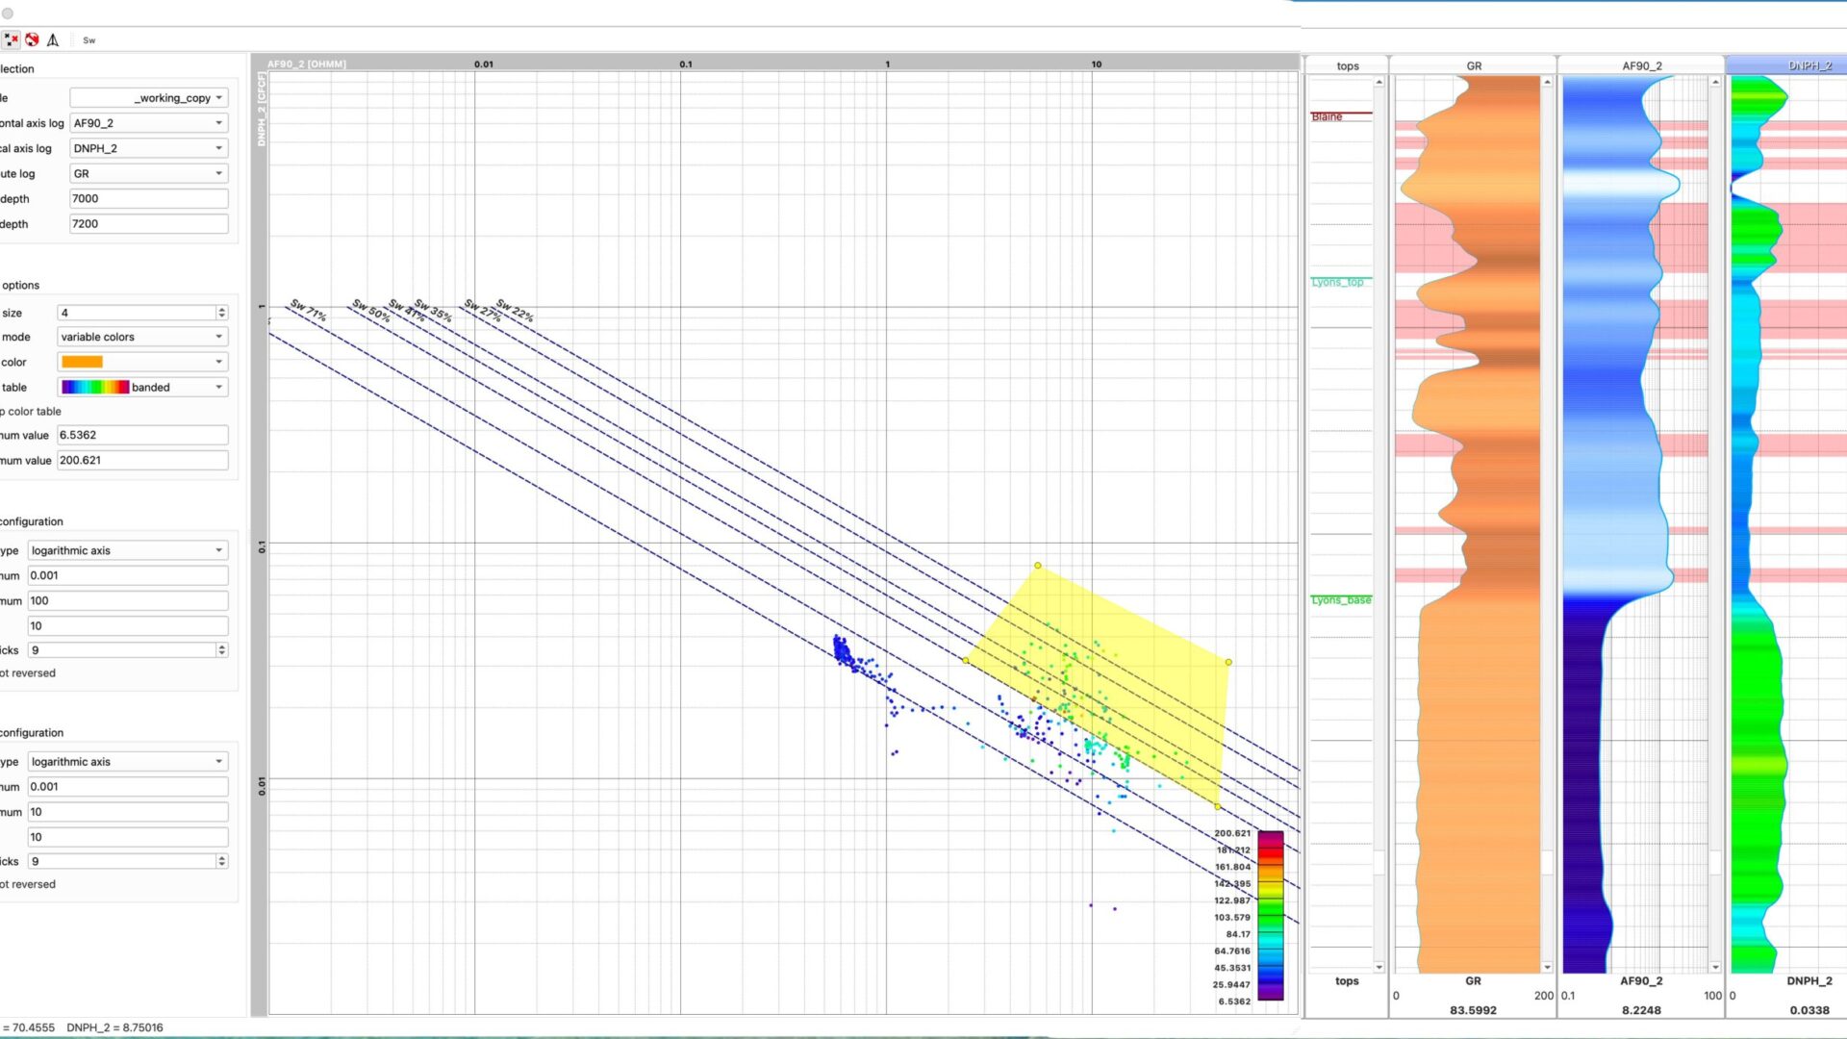1847x1039 pixels.
Task: Click the GR track header
Action: click(1473, 65)
